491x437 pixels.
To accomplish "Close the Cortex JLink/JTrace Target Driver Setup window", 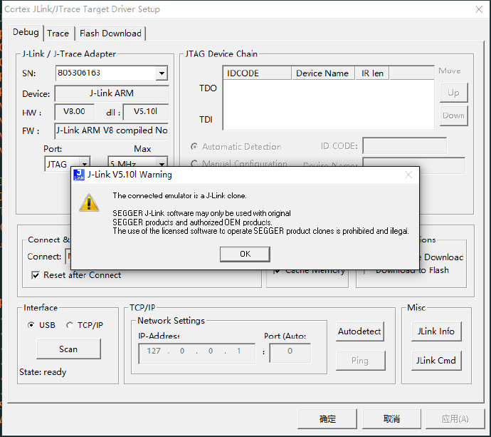I will tap(479, 9).
